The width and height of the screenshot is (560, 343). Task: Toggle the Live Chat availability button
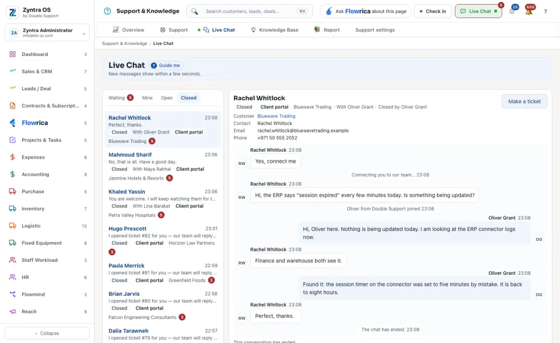coord(478,11)
